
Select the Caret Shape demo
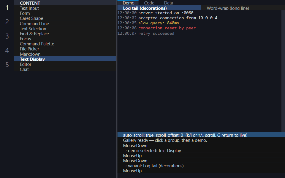[x=65, y=18]
